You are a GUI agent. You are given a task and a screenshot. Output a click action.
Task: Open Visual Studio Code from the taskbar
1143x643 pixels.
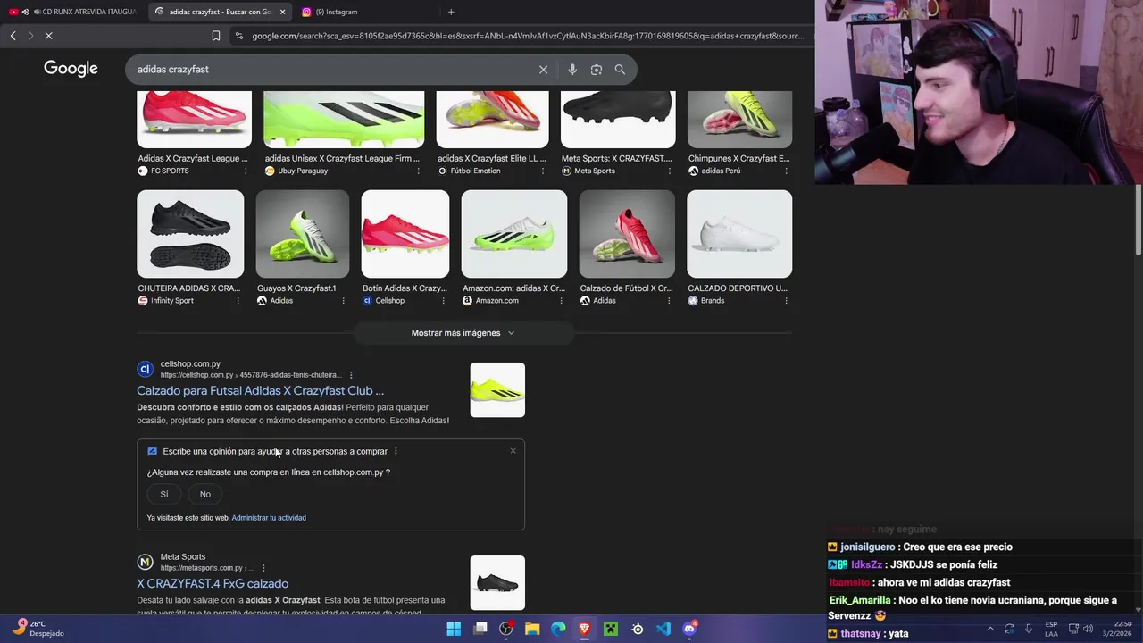[x=663, y=629]
